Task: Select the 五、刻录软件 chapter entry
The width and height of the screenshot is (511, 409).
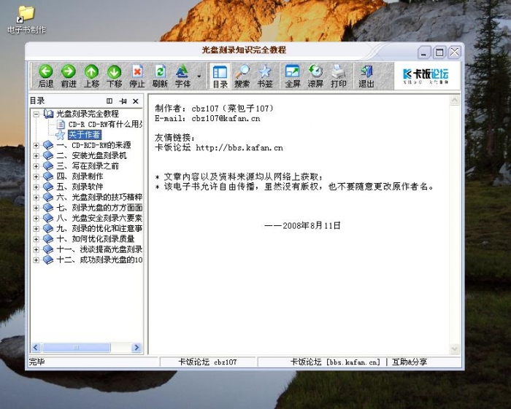Action: [80, 187]
